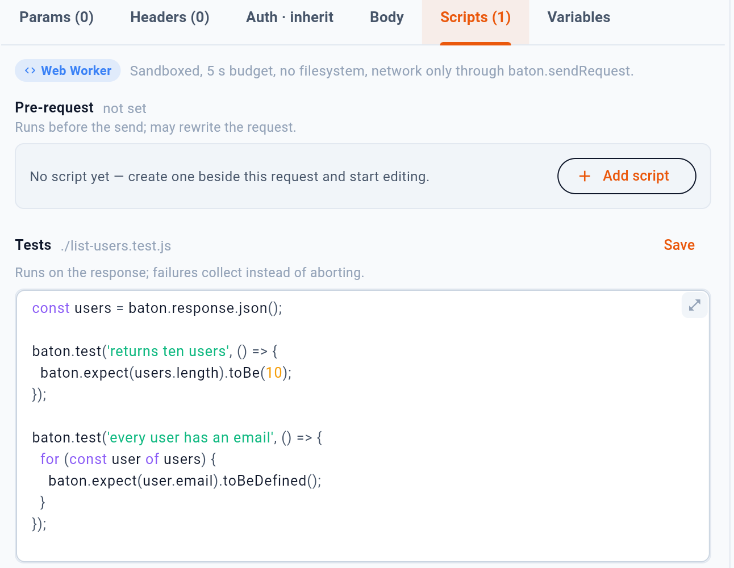Open the Variables tab

(x=579, y=18)
